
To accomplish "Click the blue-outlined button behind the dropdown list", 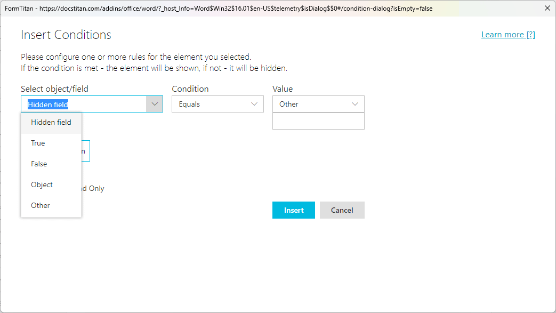I will click(x=86, y=151).
